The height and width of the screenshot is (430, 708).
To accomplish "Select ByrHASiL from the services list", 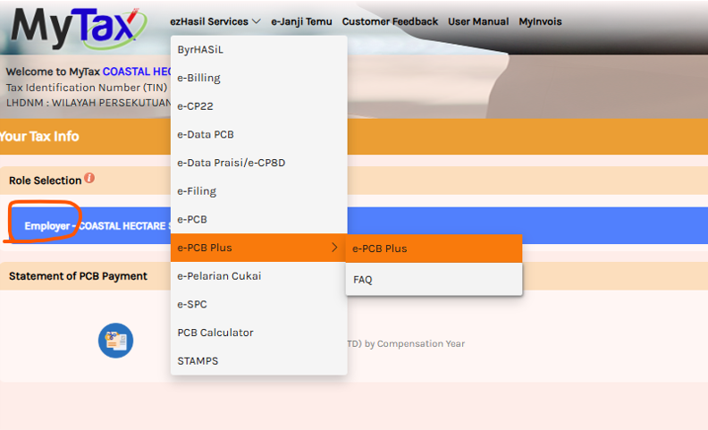I will (x=258, y=50).
